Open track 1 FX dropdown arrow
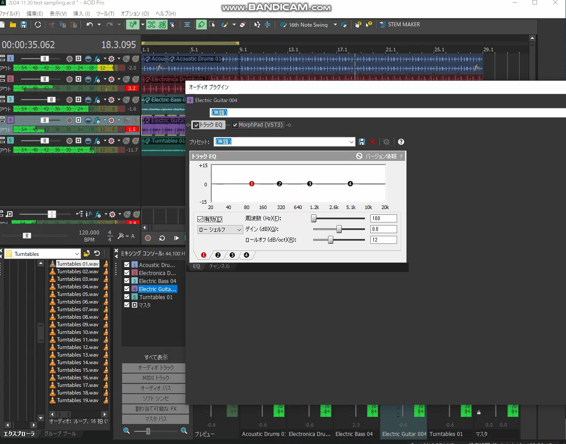This screenshot has width=566, height=444. coord(105,59)
